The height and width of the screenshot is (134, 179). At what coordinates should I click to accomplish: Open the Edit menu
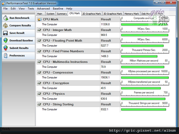[x=13, y=9]
